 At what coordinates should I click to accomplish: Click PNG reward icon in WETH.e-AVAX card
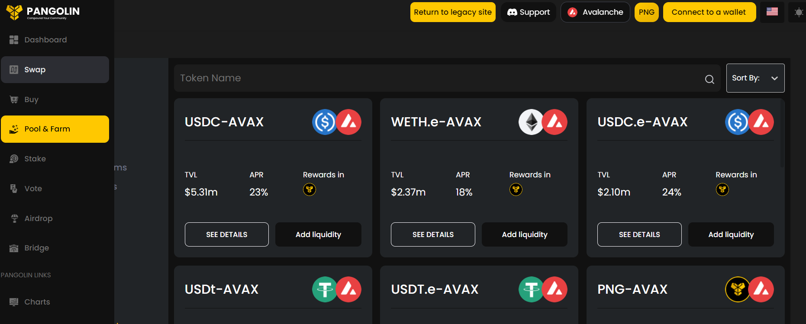point(516,189)
